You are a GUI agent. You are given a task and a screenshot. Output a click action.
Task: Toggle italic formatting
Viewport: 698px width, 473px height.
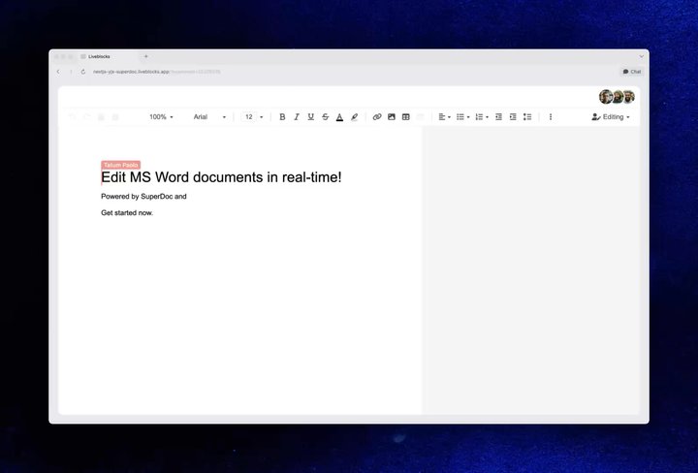click(x=297, y=117)
